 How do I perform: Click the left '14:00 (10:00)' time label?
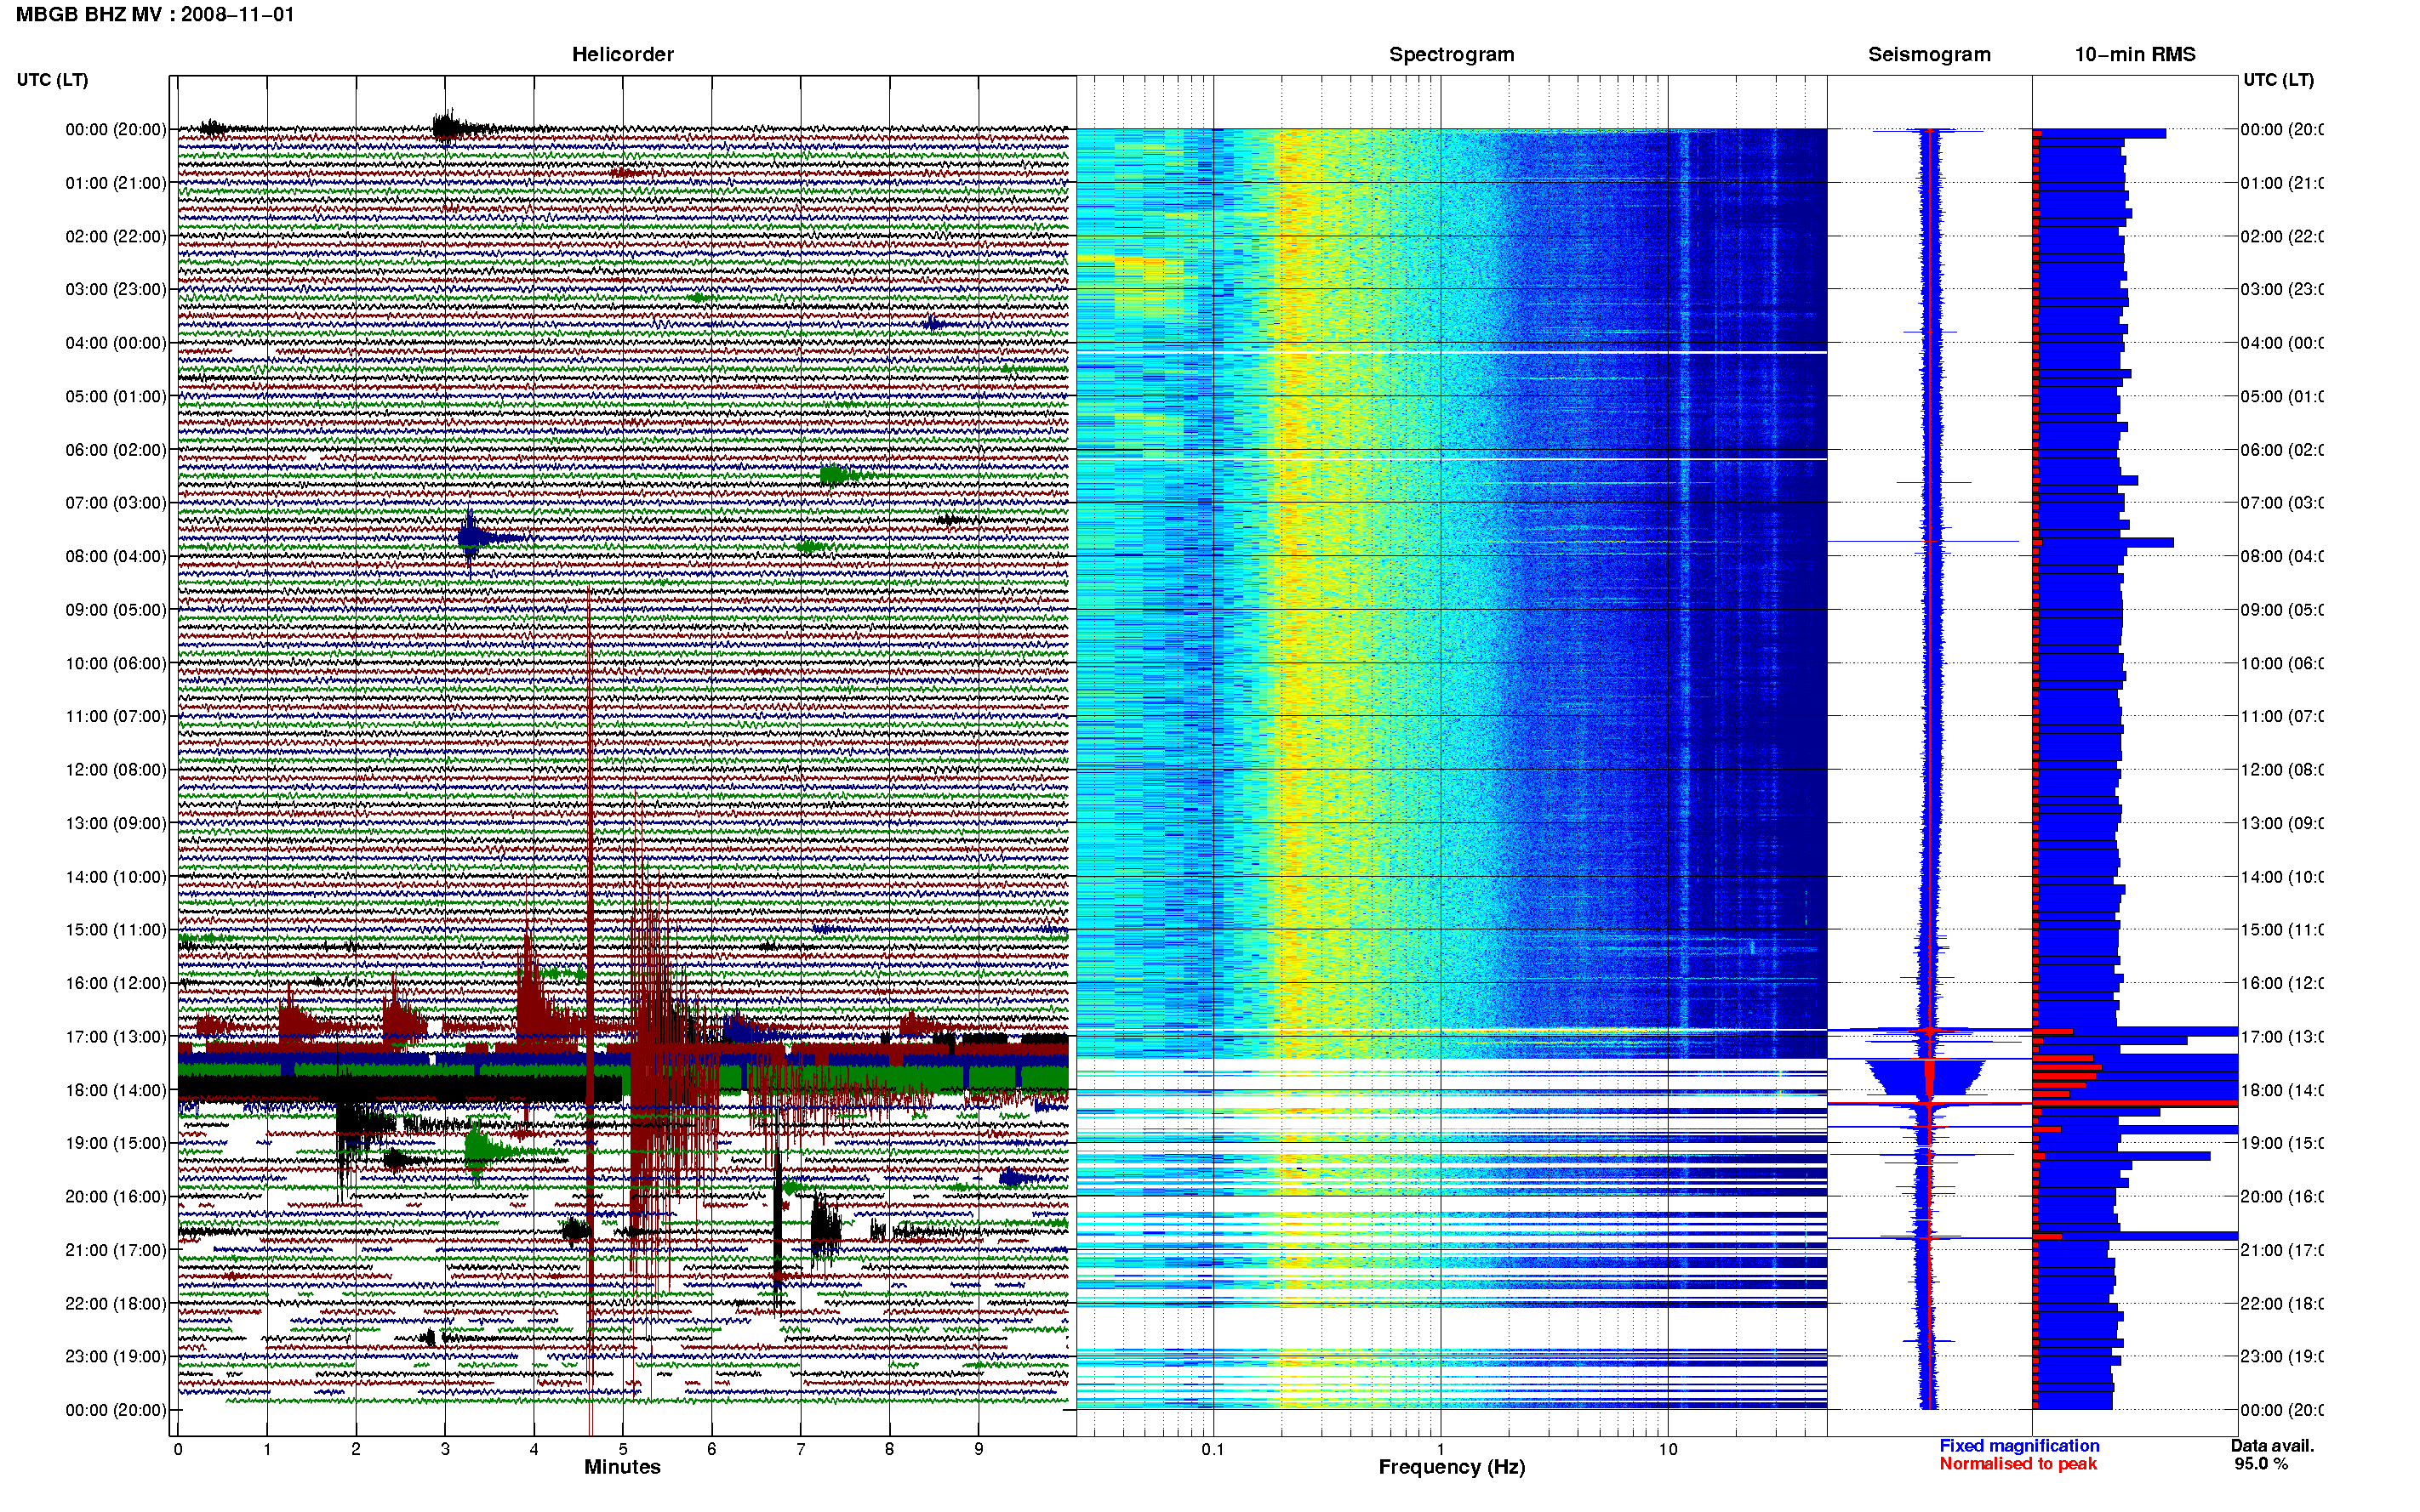[116, 877]
